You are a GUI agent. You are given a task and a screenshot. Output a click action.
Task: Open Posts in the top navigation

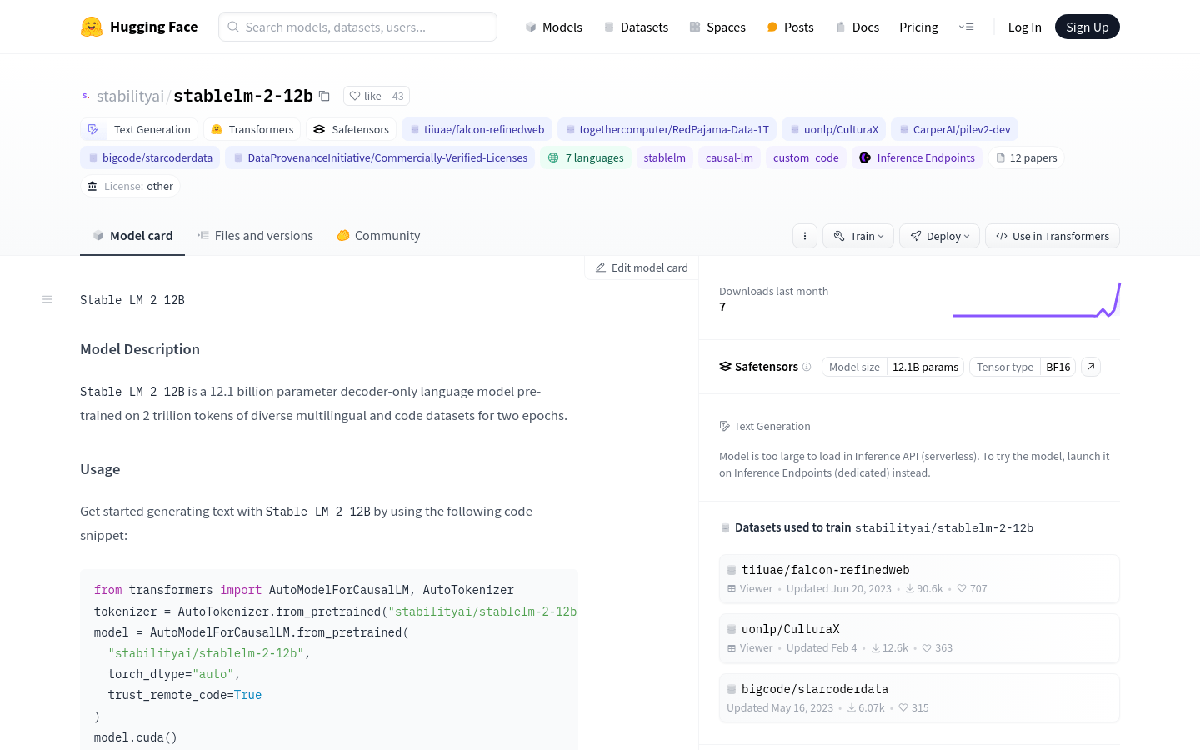coord(790,27)
